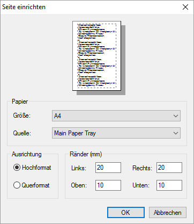Image resolution: width=194 pixels, height=224 pixels.
Task: Click into the Unten margin field
Action: [169, 185]
